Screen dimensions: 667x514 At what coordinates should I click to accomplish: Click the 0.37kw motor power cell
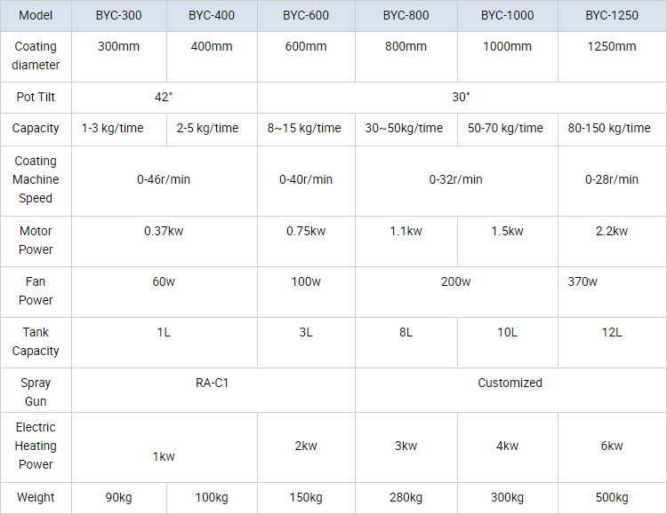pyautogui.click(x=164, y=231)
